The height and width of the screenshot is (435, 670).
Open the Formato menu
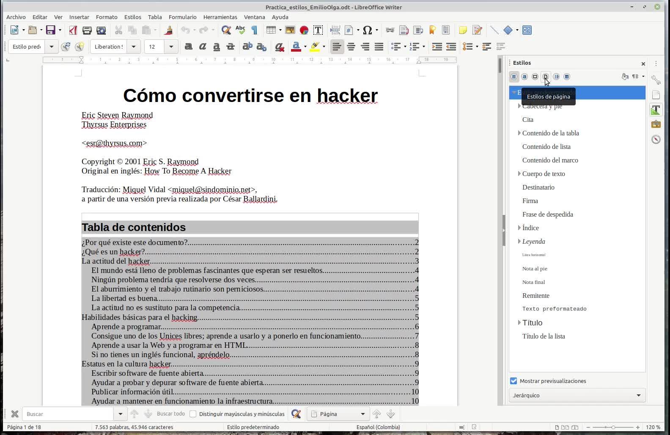107,17
